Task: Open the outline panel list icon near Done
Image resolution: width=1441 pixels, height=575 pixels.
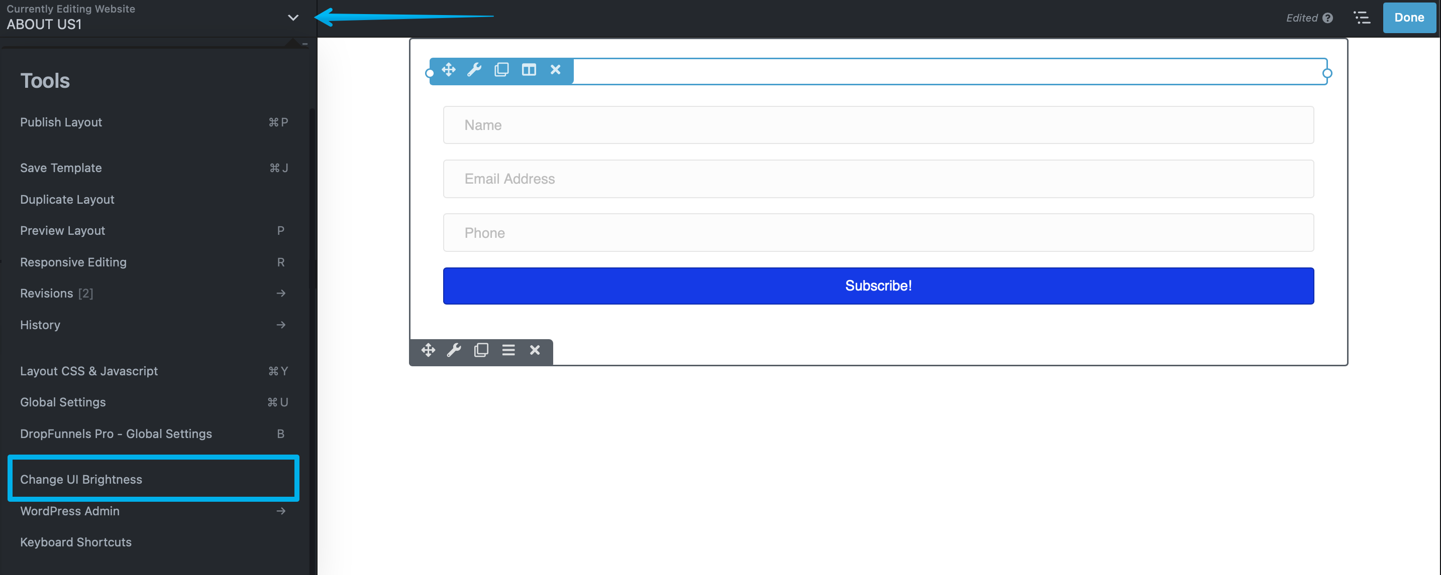Action: tap(1362, 18)
